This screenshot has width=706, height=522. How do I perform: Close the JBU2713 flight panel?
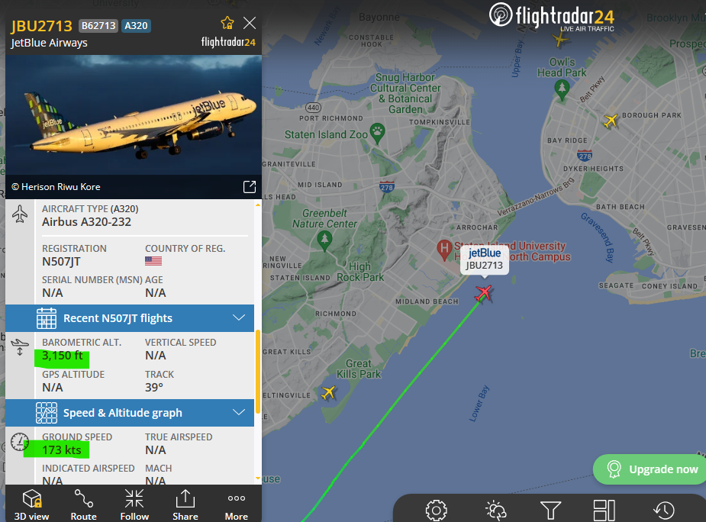click(250, 23)
